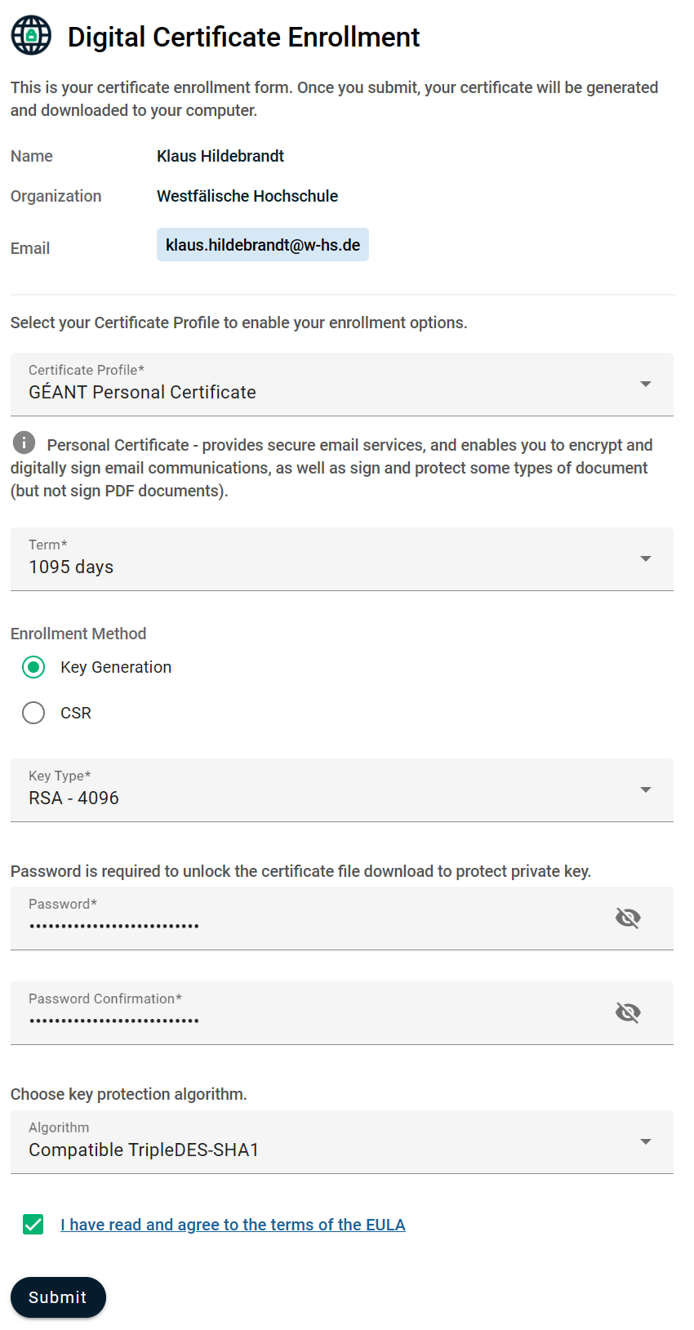Choose the CSR enrollment method
Viewport: 694px width, 1330px height.
(33, 713)
